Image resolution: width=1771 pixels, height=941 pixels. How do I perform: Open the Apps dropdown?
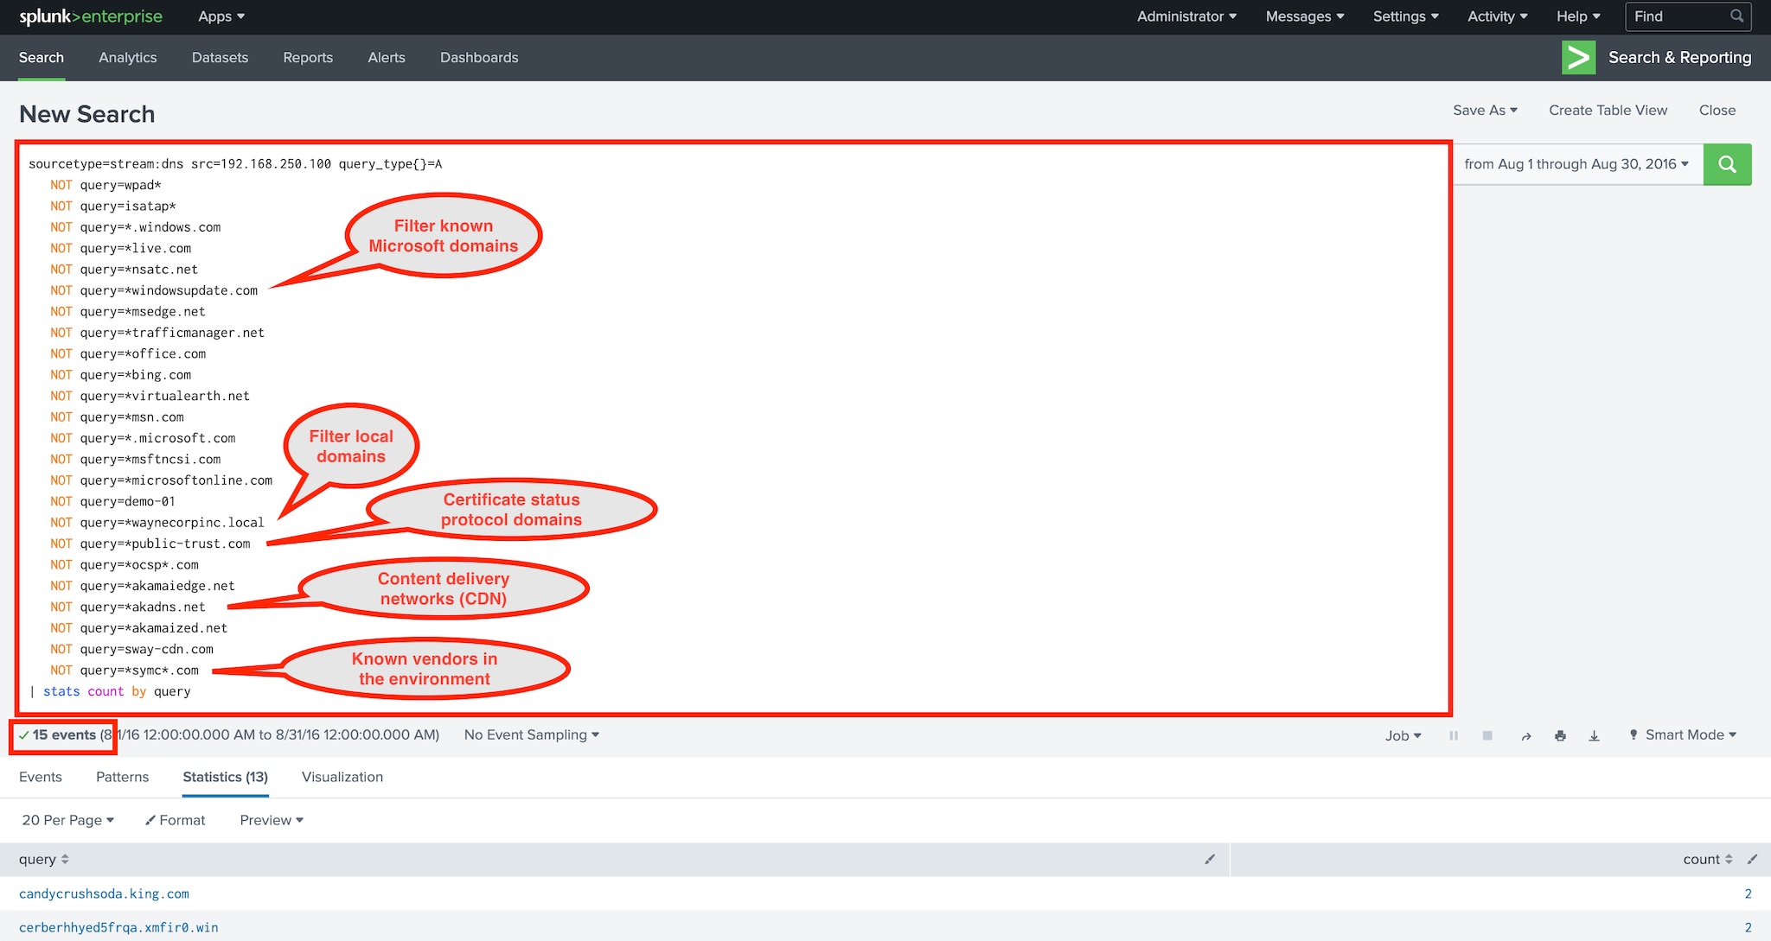221,16
